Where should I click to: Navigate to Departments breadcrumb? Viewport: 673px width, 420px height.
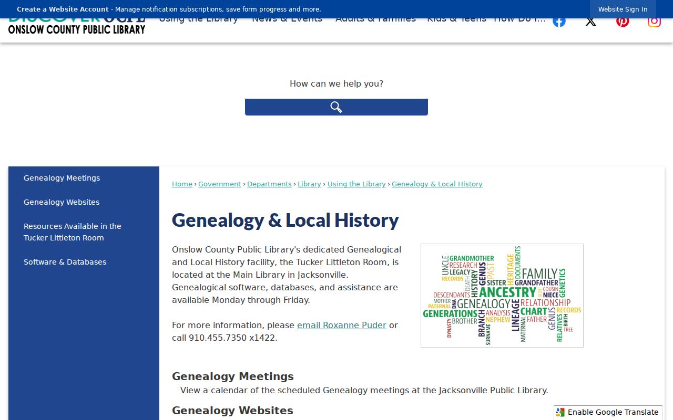click(269, 184)
